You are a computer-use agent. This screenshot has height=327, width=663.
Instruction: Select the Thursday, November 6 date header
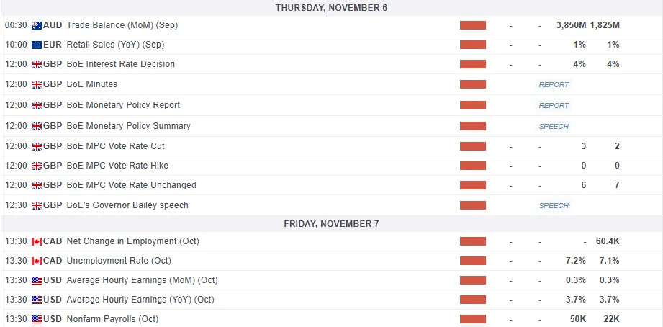coord(331,8)
